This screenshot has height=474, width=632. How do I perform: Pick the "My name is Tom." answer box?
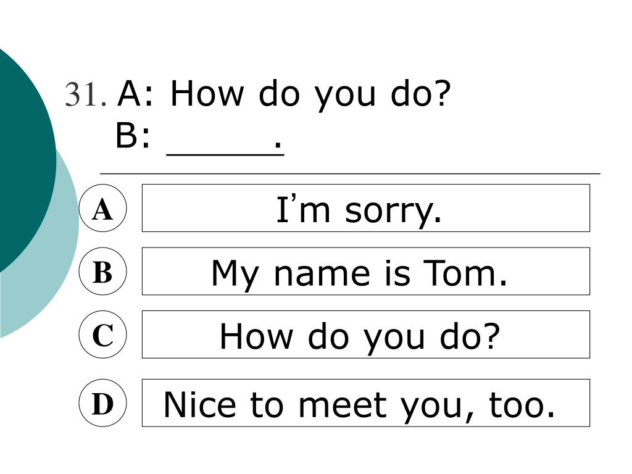click(x=366, y=272)
